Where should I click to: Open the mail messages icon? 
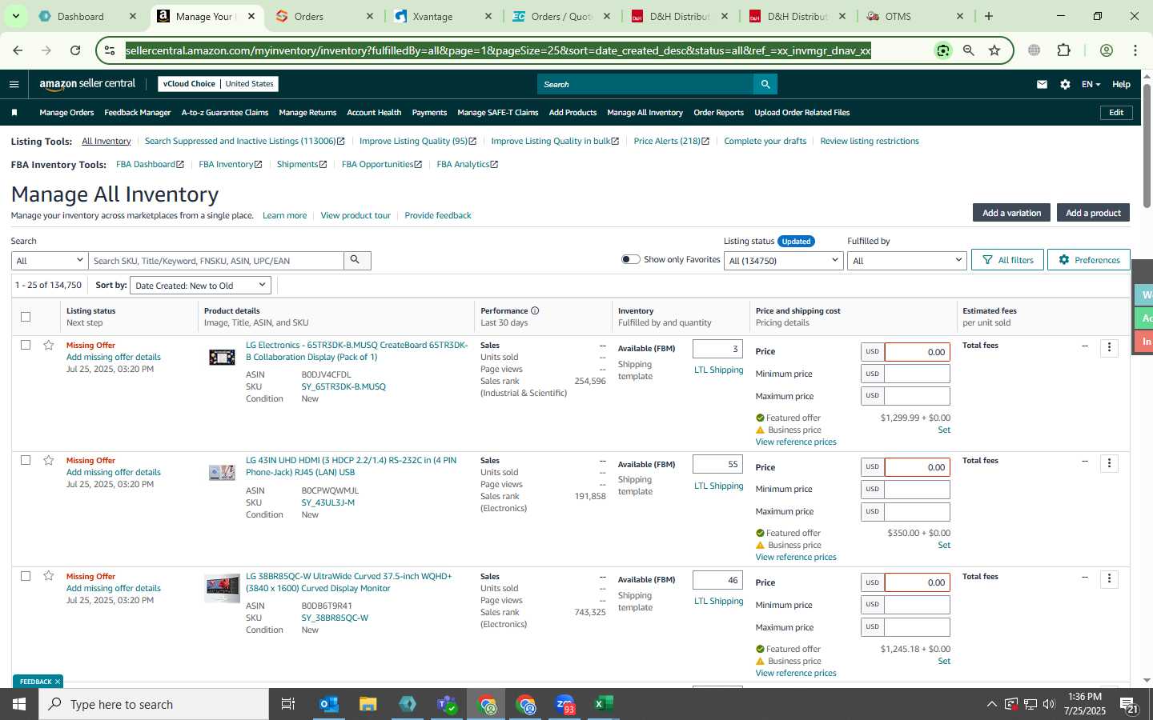coord(1042,84)
